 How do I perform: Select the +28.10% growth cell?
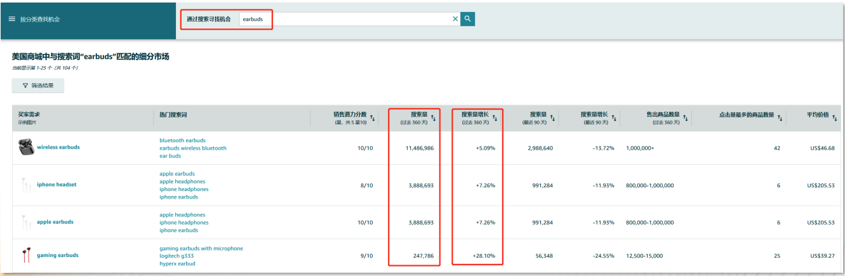484,255
